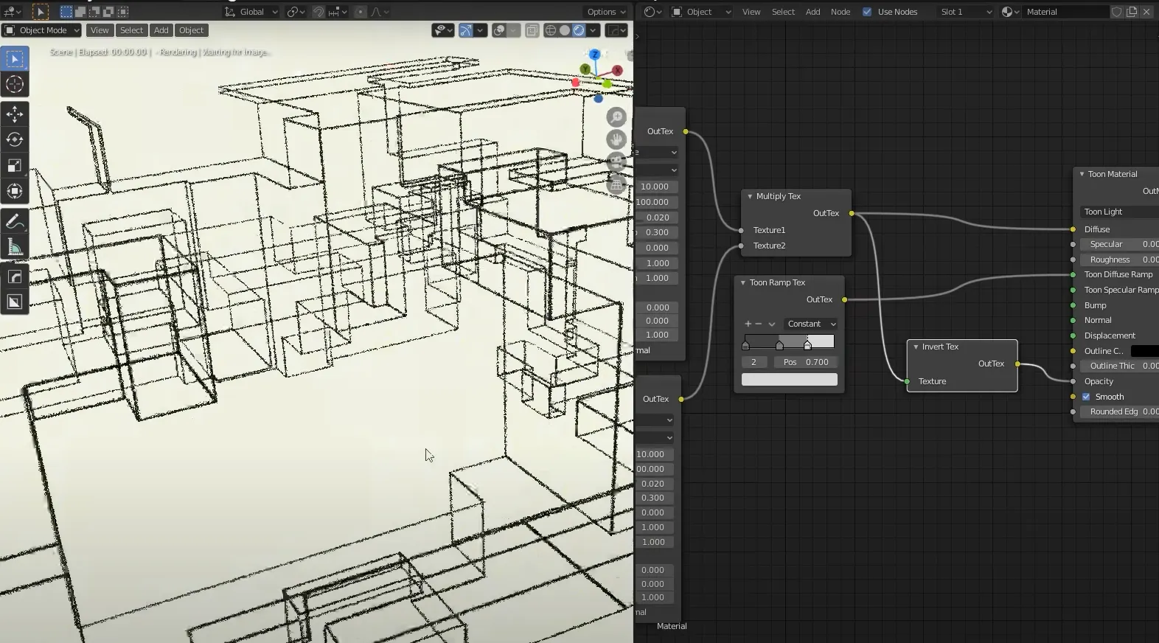Click the viewport zoom magnifier gizmo
Viewport: 1159px width, 643px height.
point(616,117)
